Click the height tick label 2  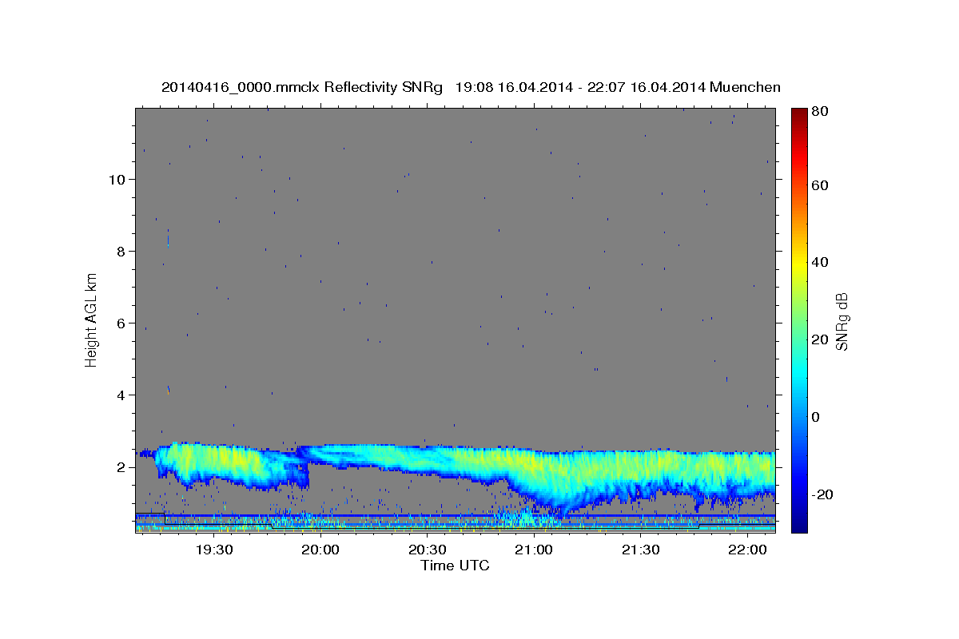coord(121,466)
